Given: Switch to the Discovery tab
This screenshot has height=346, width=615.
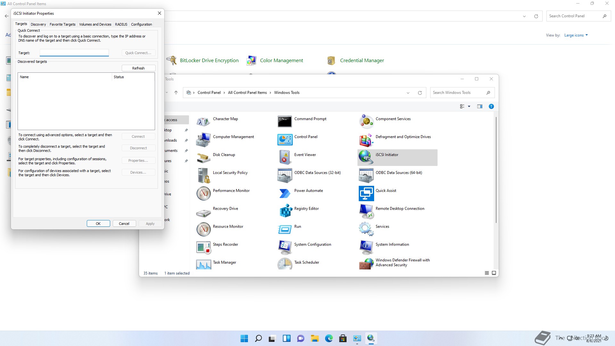Looking at the screenshot, I should click(x=38, y=24).
